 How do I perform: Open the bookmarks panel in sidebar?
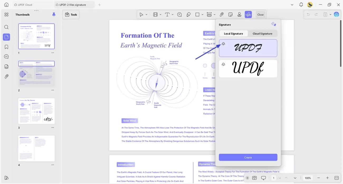click(6, 47)
